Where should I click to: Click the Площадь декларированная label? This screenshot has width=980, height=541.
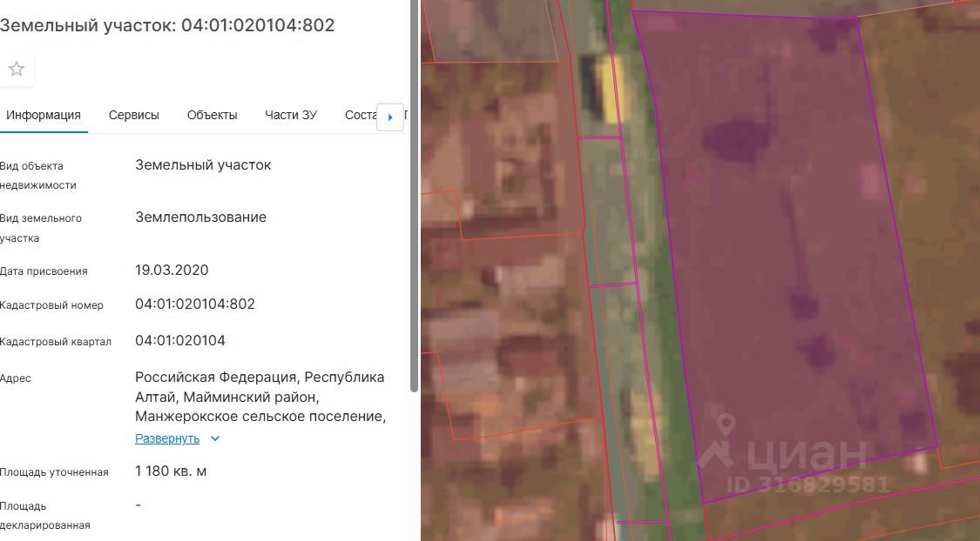point(45,516)
